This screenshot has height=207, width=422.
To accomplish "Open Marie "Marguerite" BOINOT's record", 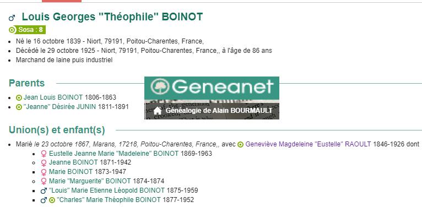I will 90,181.
